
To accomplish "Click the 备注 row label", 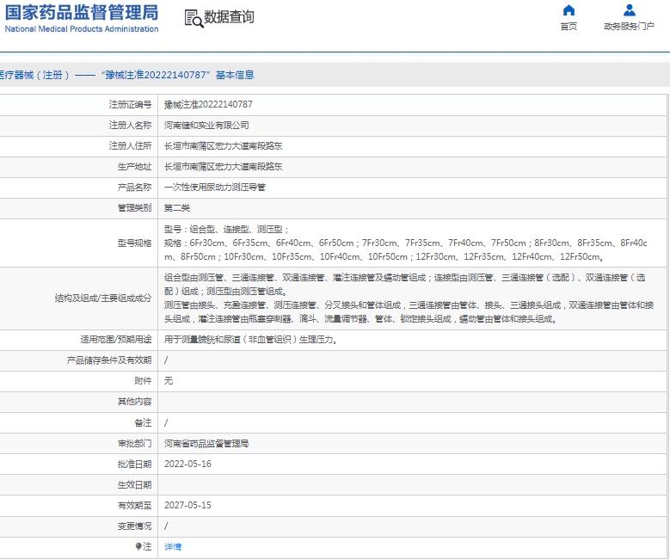I will tap(143, 422).
